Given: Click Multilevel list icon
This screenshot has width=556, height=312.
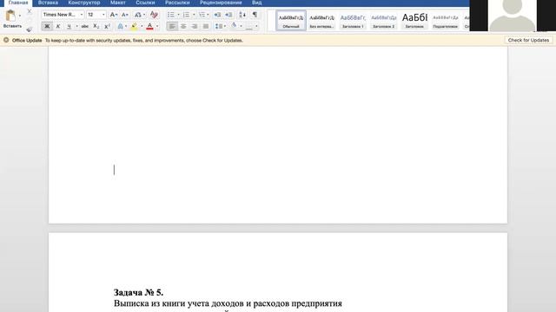Looking at the screenshot, I should pyautogui.click(x=202, y=15).
